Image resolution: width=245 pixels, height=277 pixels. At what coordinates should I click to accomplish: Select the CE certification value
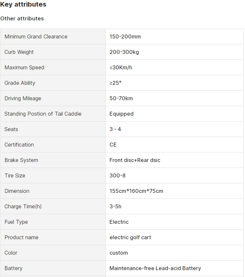[113, 145]
